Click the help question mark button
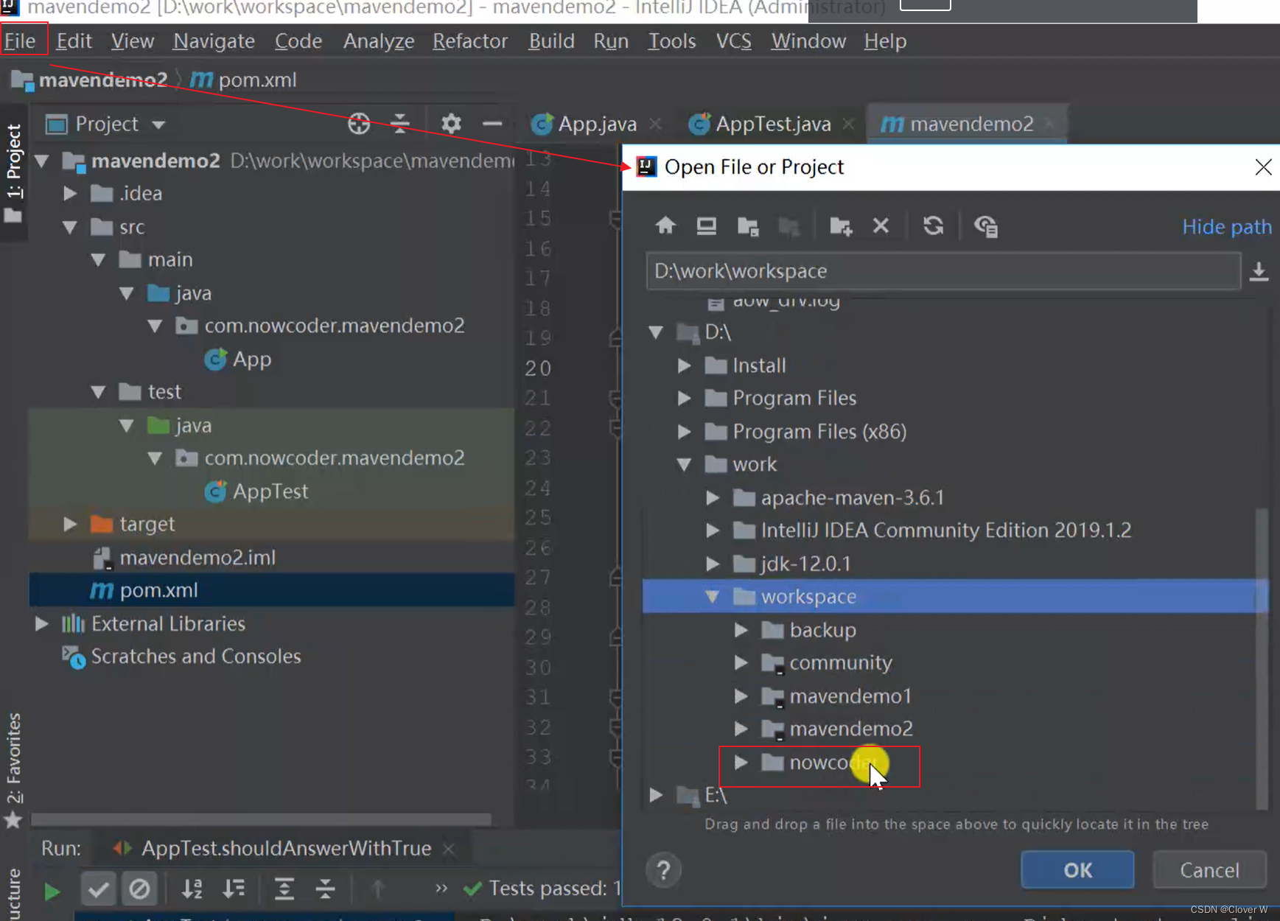The height and width of the screenshot is (921, 1280). coord(663,870)
